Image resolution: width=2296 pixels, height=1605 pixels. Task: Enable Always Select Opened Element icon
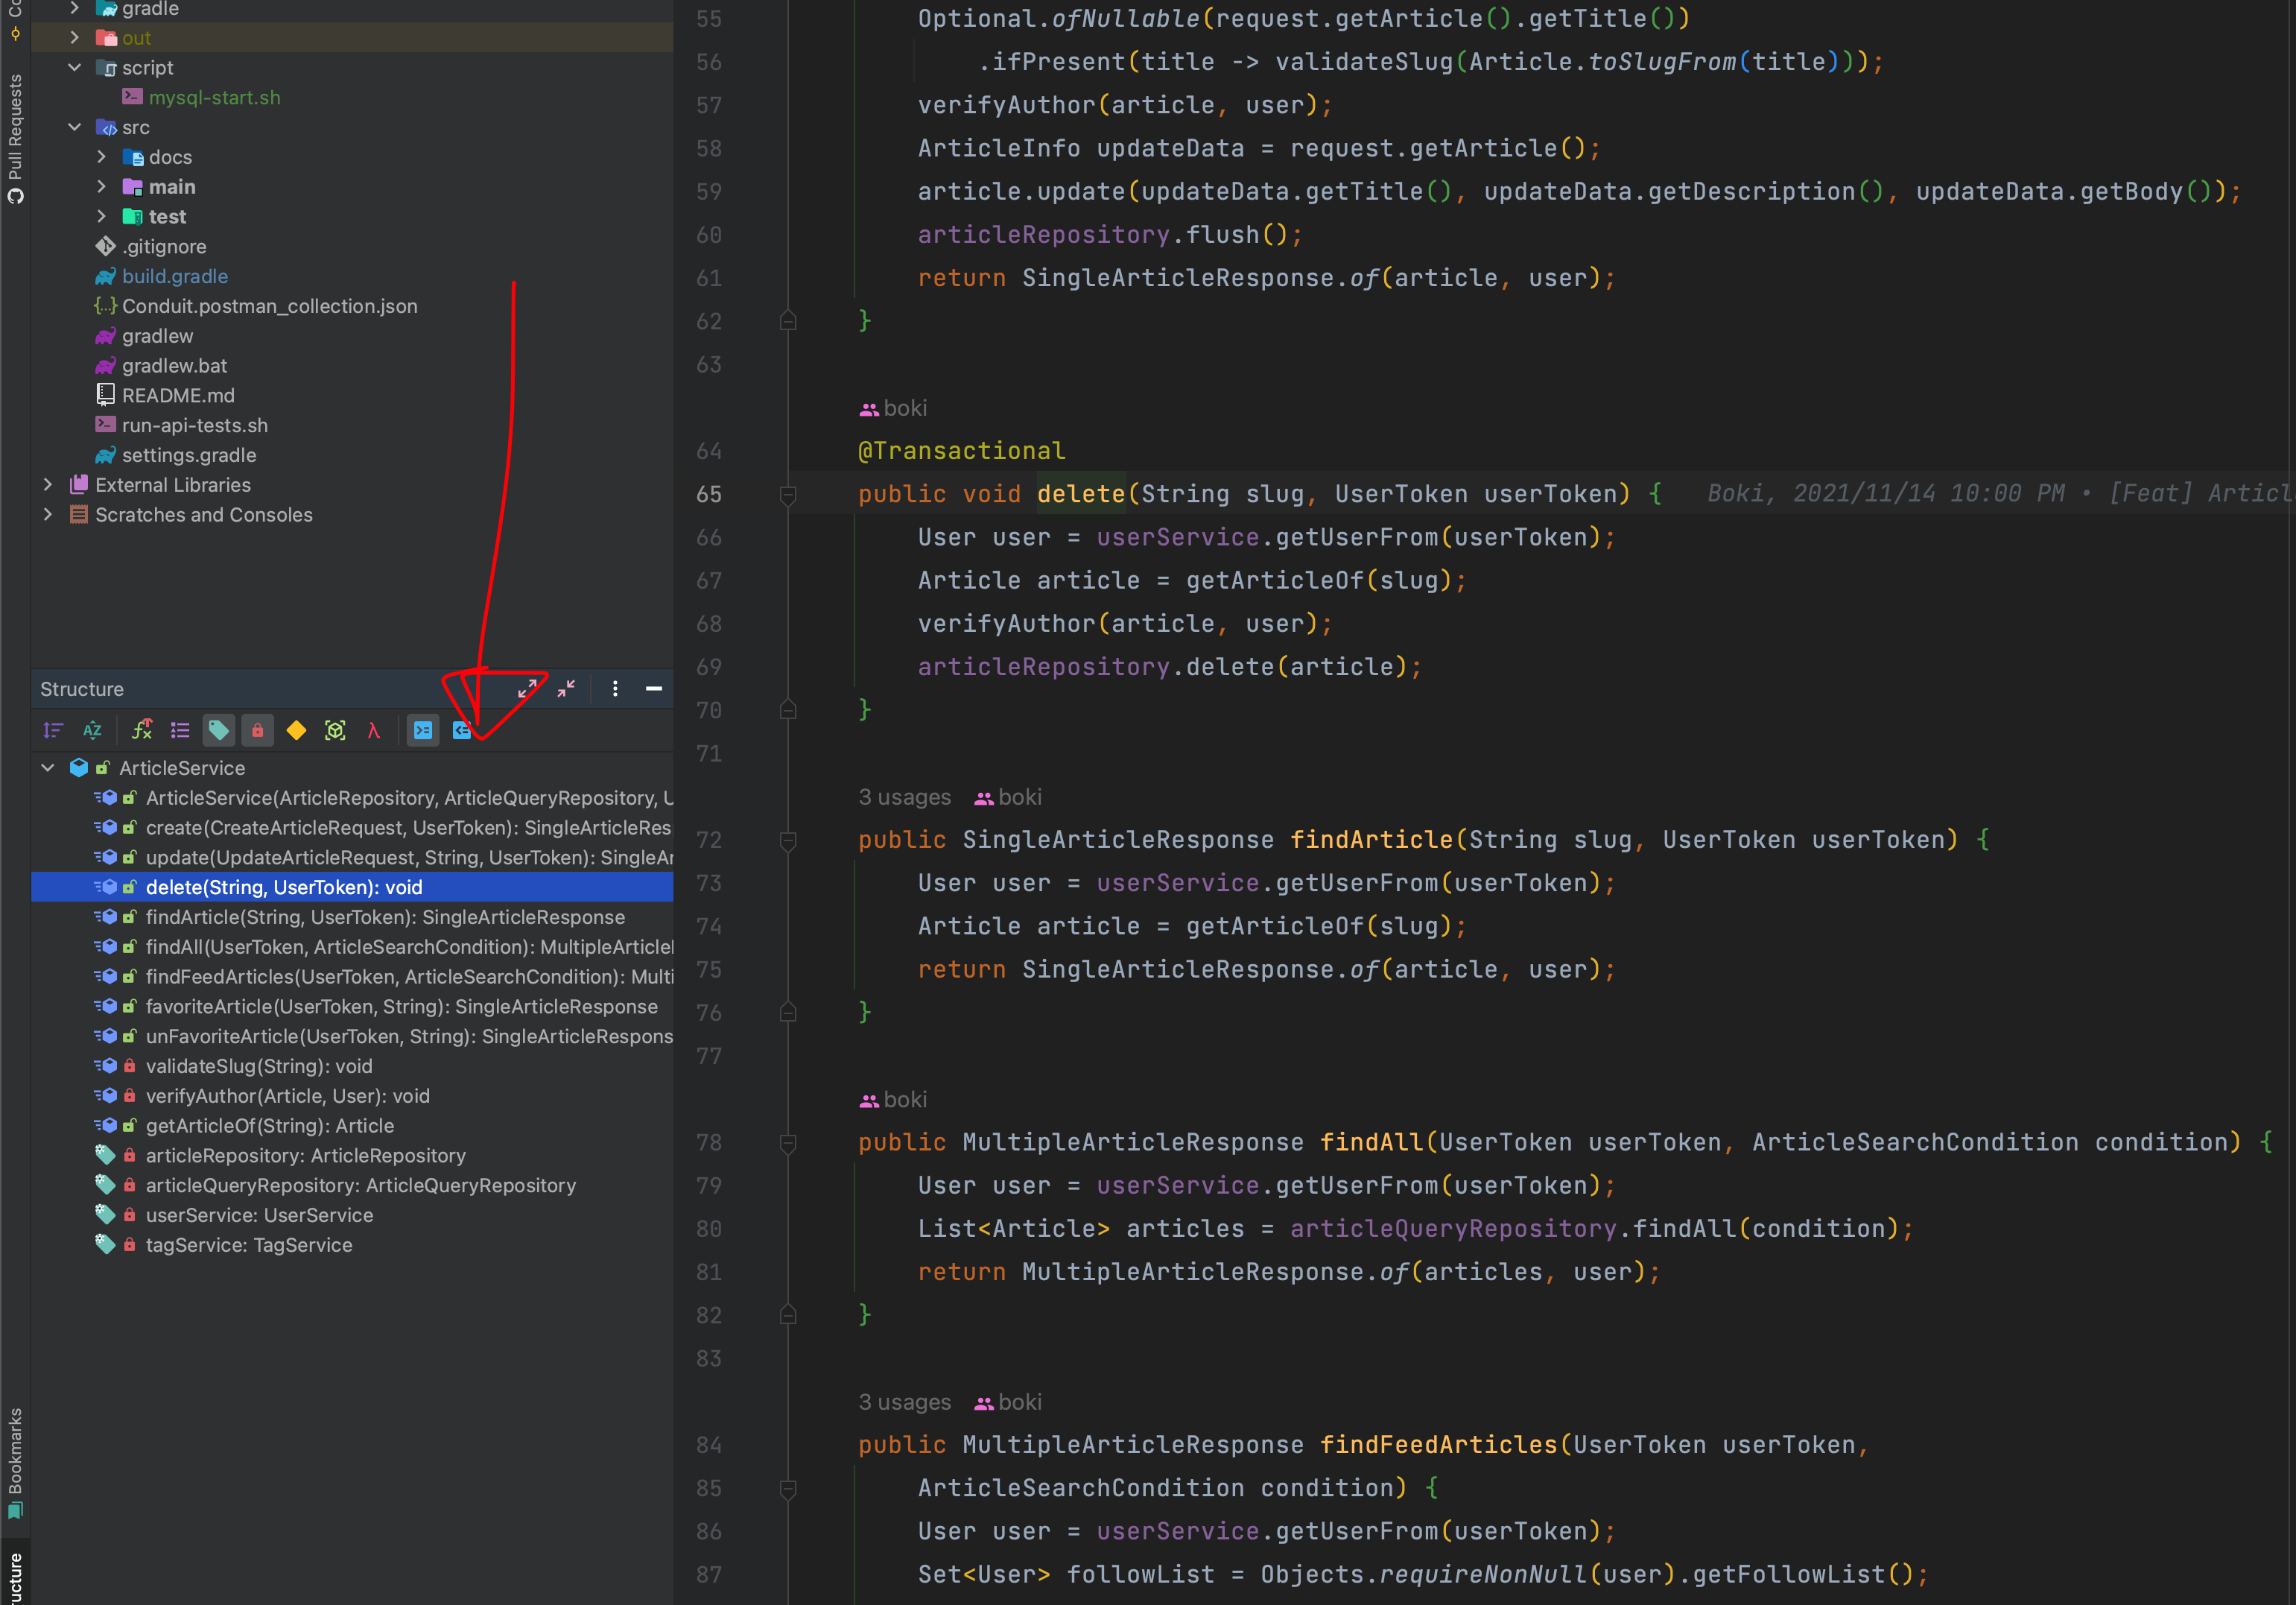tap(462, 731)
